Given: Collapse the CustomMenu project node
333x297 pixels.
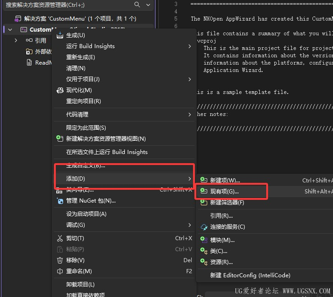Looking at the screenshot, I should click(10, 30).
